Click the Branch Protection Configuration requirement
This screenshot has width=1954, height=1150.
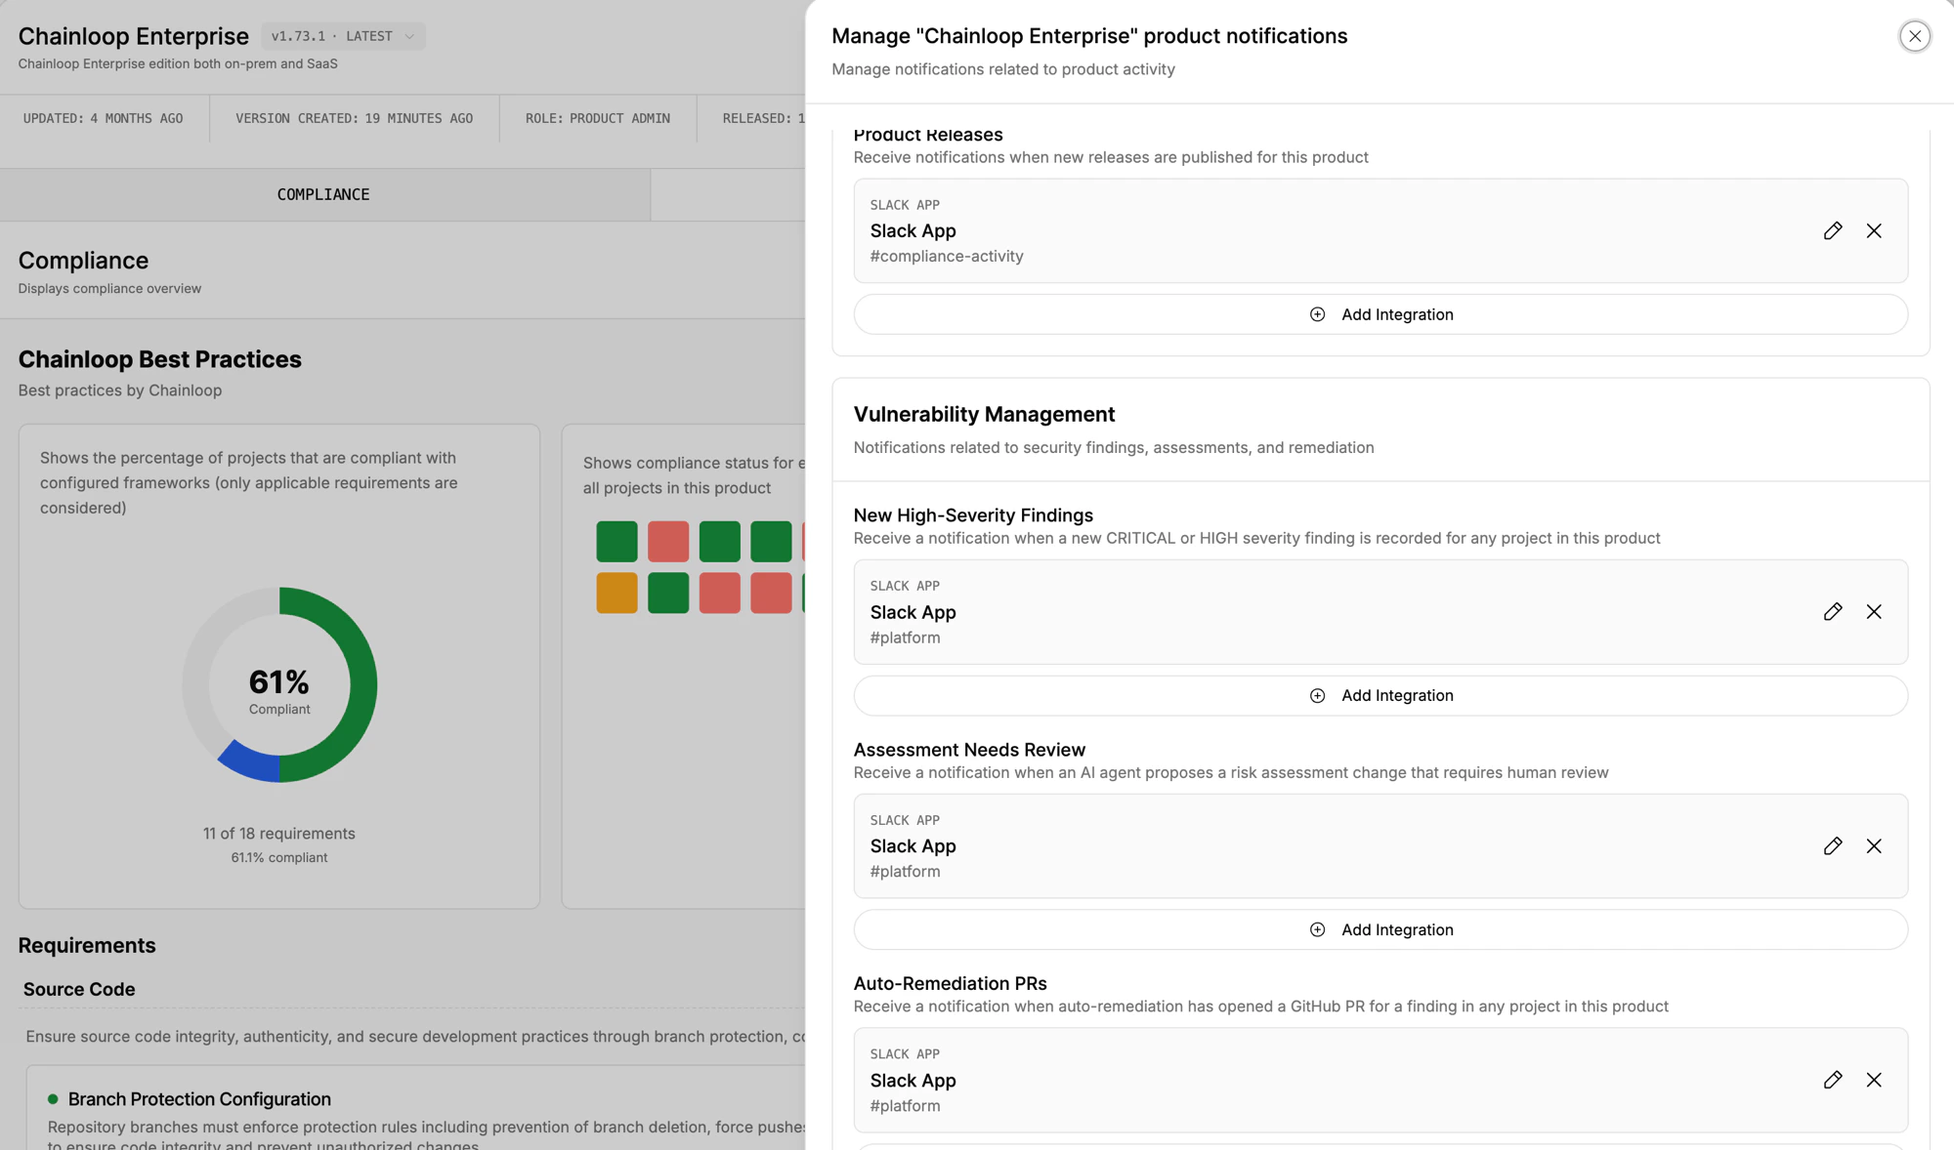click(x=199, y=1099)
